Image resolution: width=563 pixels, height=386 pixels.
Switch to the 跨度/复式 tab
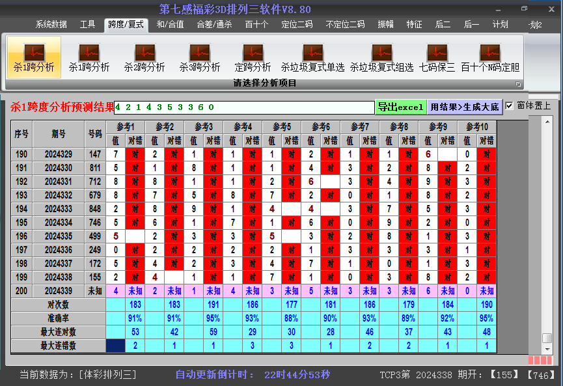(x=126, y=25)
